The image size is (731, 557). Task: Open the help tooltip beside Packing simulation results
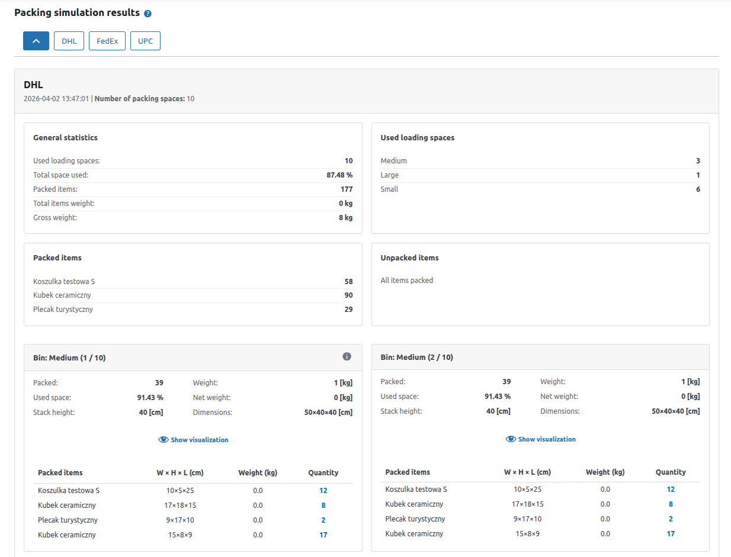coord(147,12)
